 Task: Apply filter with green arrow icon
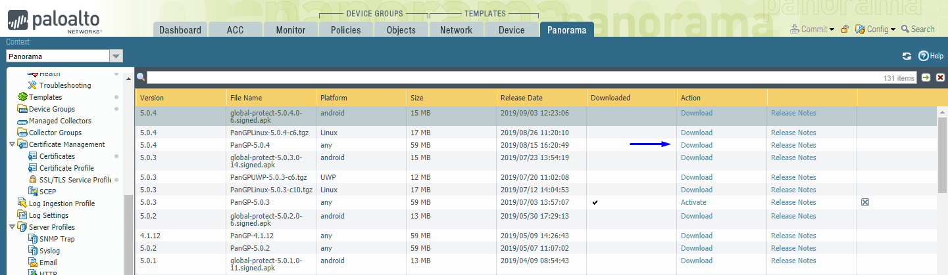click(x=926, y=77)
